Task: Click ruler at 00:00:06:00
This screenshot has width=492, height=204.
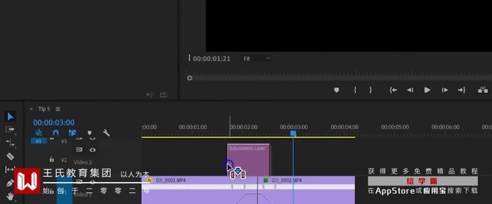Action: pyautogui.click(x=446, y=127)
